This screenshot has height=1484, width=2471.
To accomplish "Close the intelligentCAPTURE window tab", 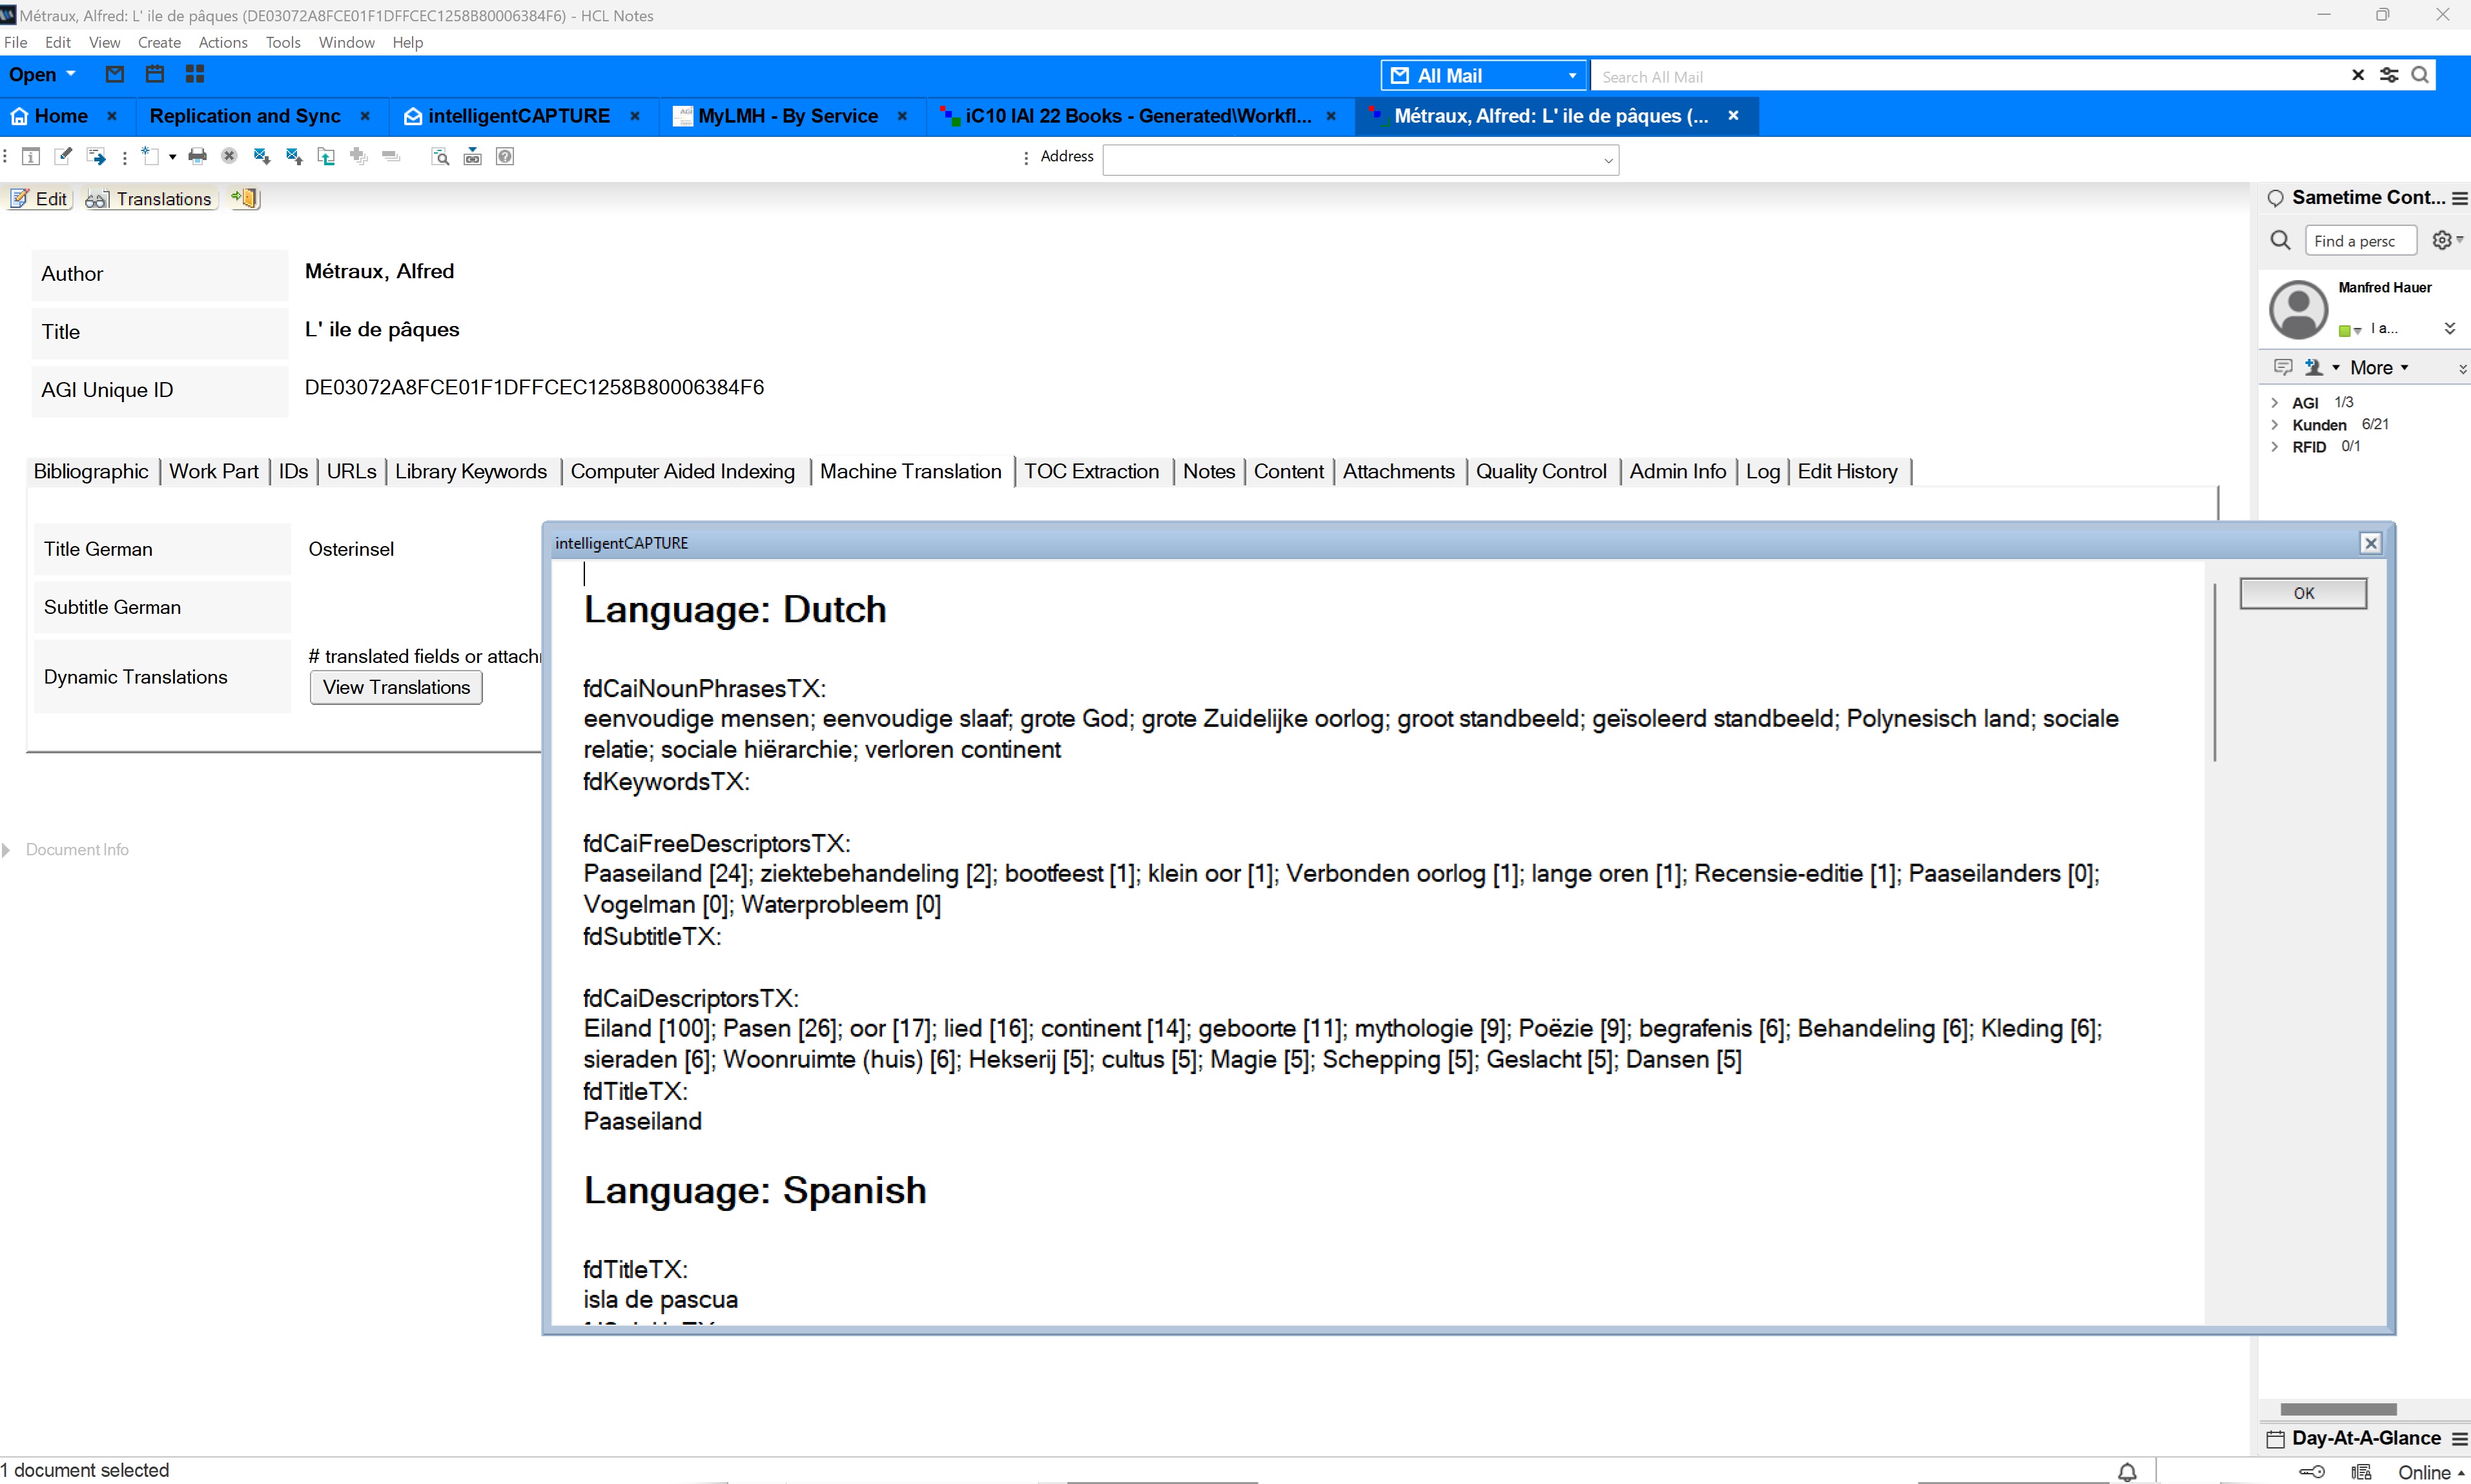I will click(635, 116).
